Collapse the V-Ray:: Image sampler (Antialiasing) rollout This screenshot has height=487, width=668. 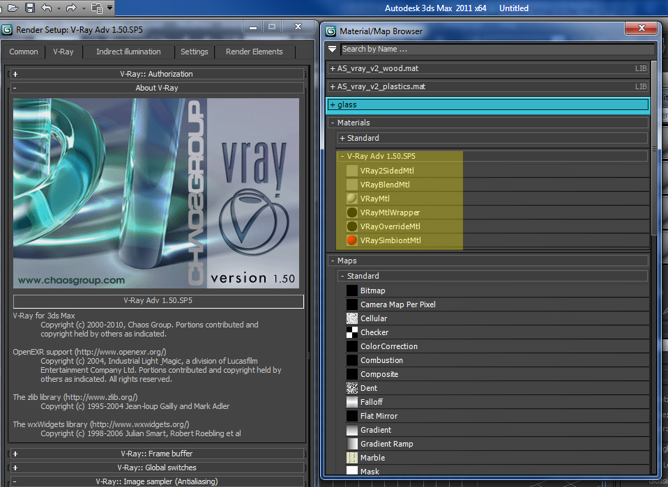[157, 481]
